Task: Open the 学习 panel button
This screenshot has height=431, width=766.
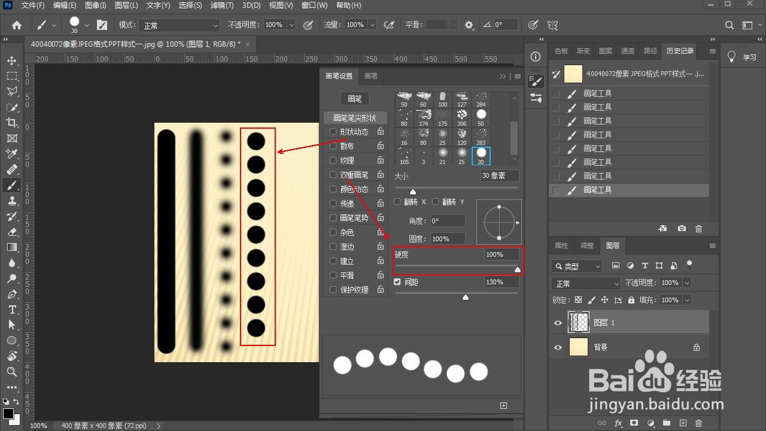Action: (x=743, y=57)
